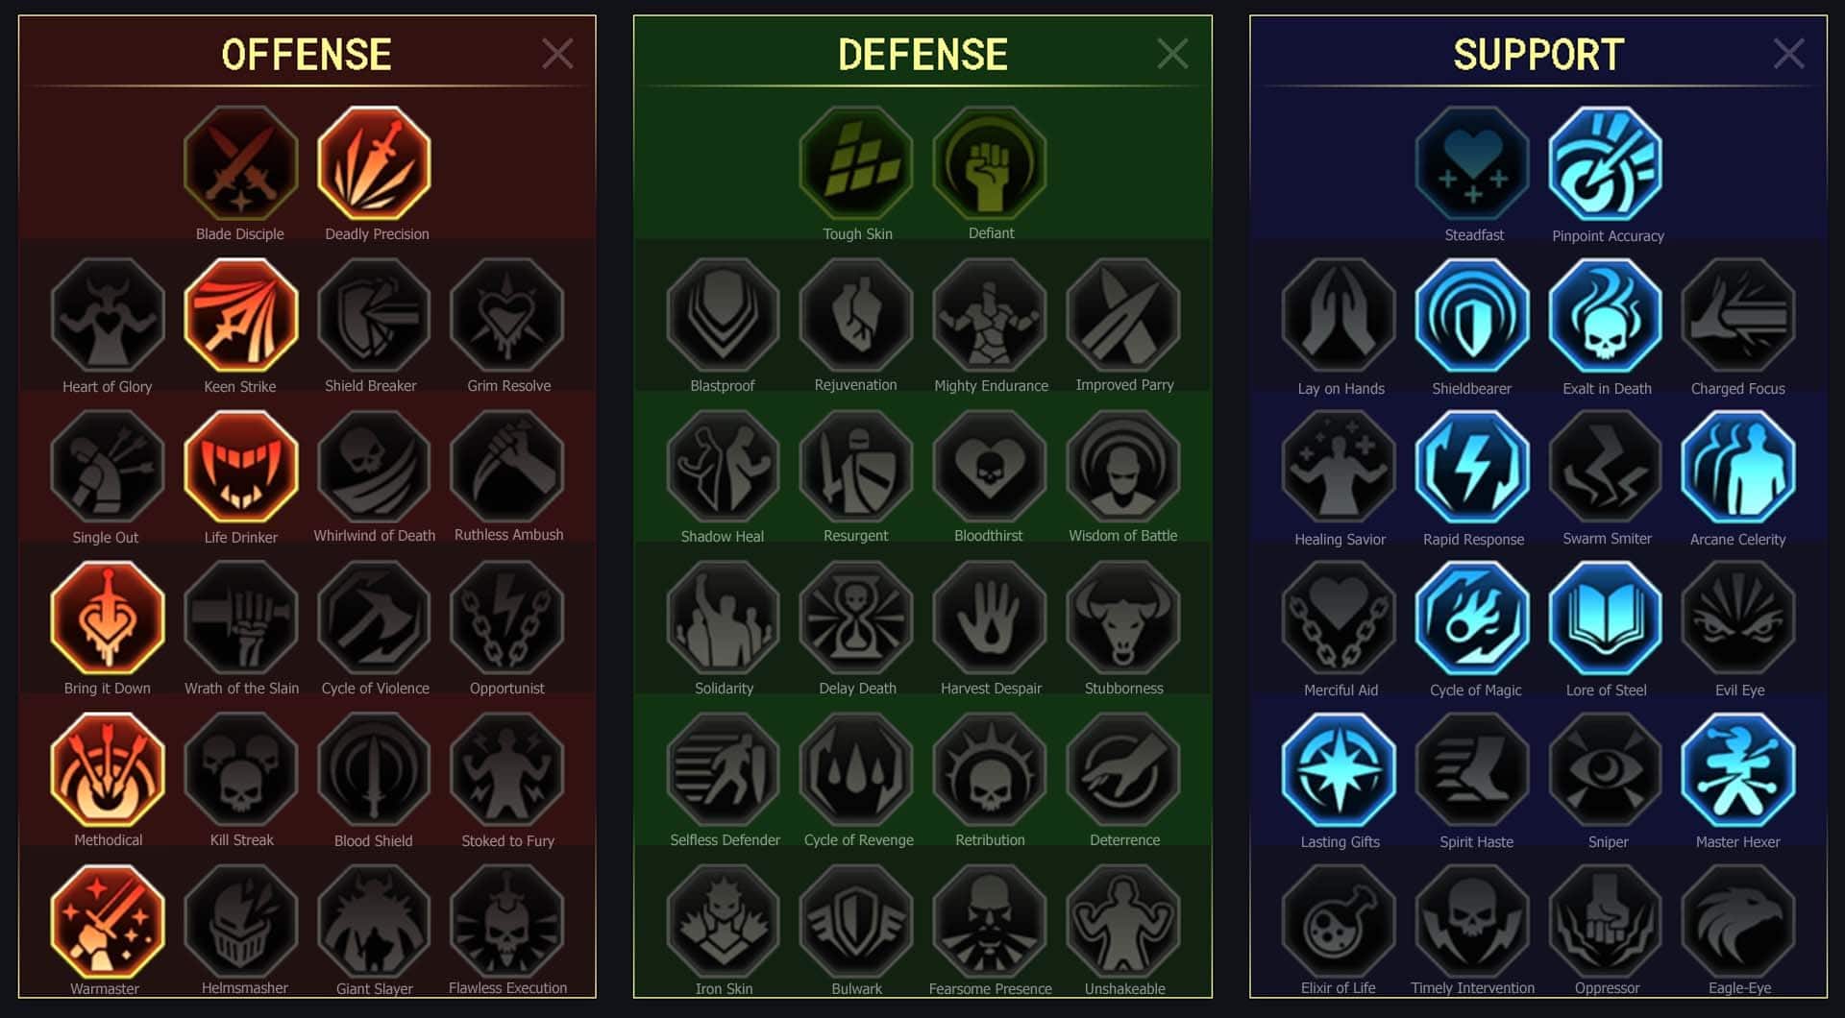Select the Master Hexer voodoo doll icon
Image resolution: width=1845 pixels, height=1018 pixels.
1738,769
